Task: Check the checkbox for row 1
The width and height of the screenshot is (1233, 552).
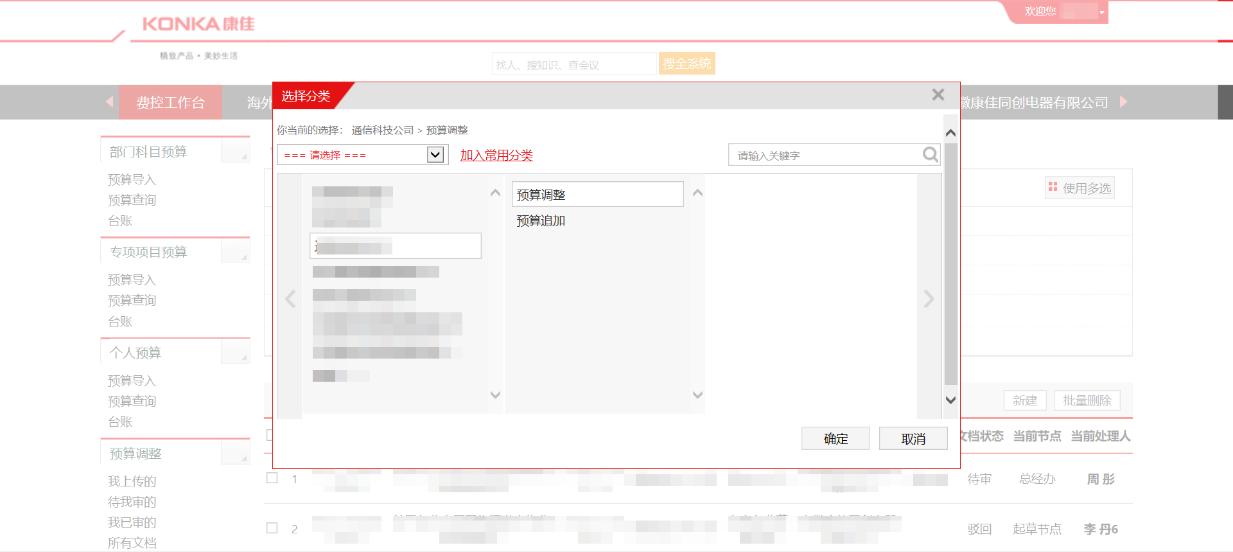Action: pyautogui.click(x=272, y=478)
